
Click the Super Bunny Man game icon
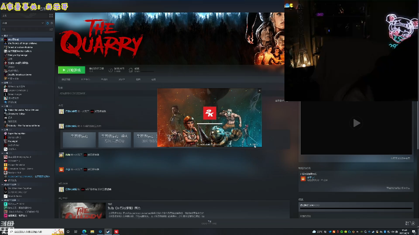pos(5,134)
